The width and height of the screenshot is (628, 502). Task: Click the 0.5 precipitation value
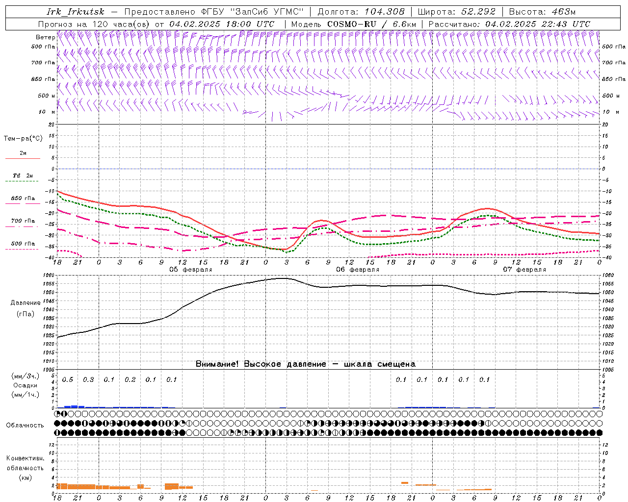point(68,379)
